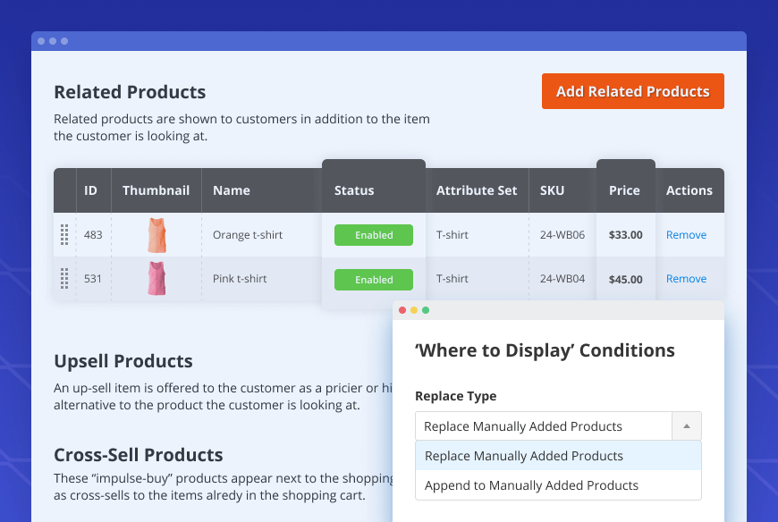Click the green dot in popup title bar
Image resolution: width=778 pixels, height=522 pixels.
(x=426, y=310)
